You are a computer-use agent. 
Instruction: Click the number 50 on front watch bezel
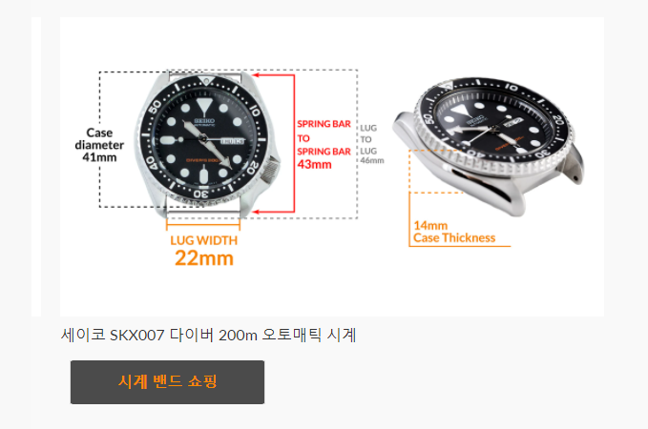pos(155,108)
